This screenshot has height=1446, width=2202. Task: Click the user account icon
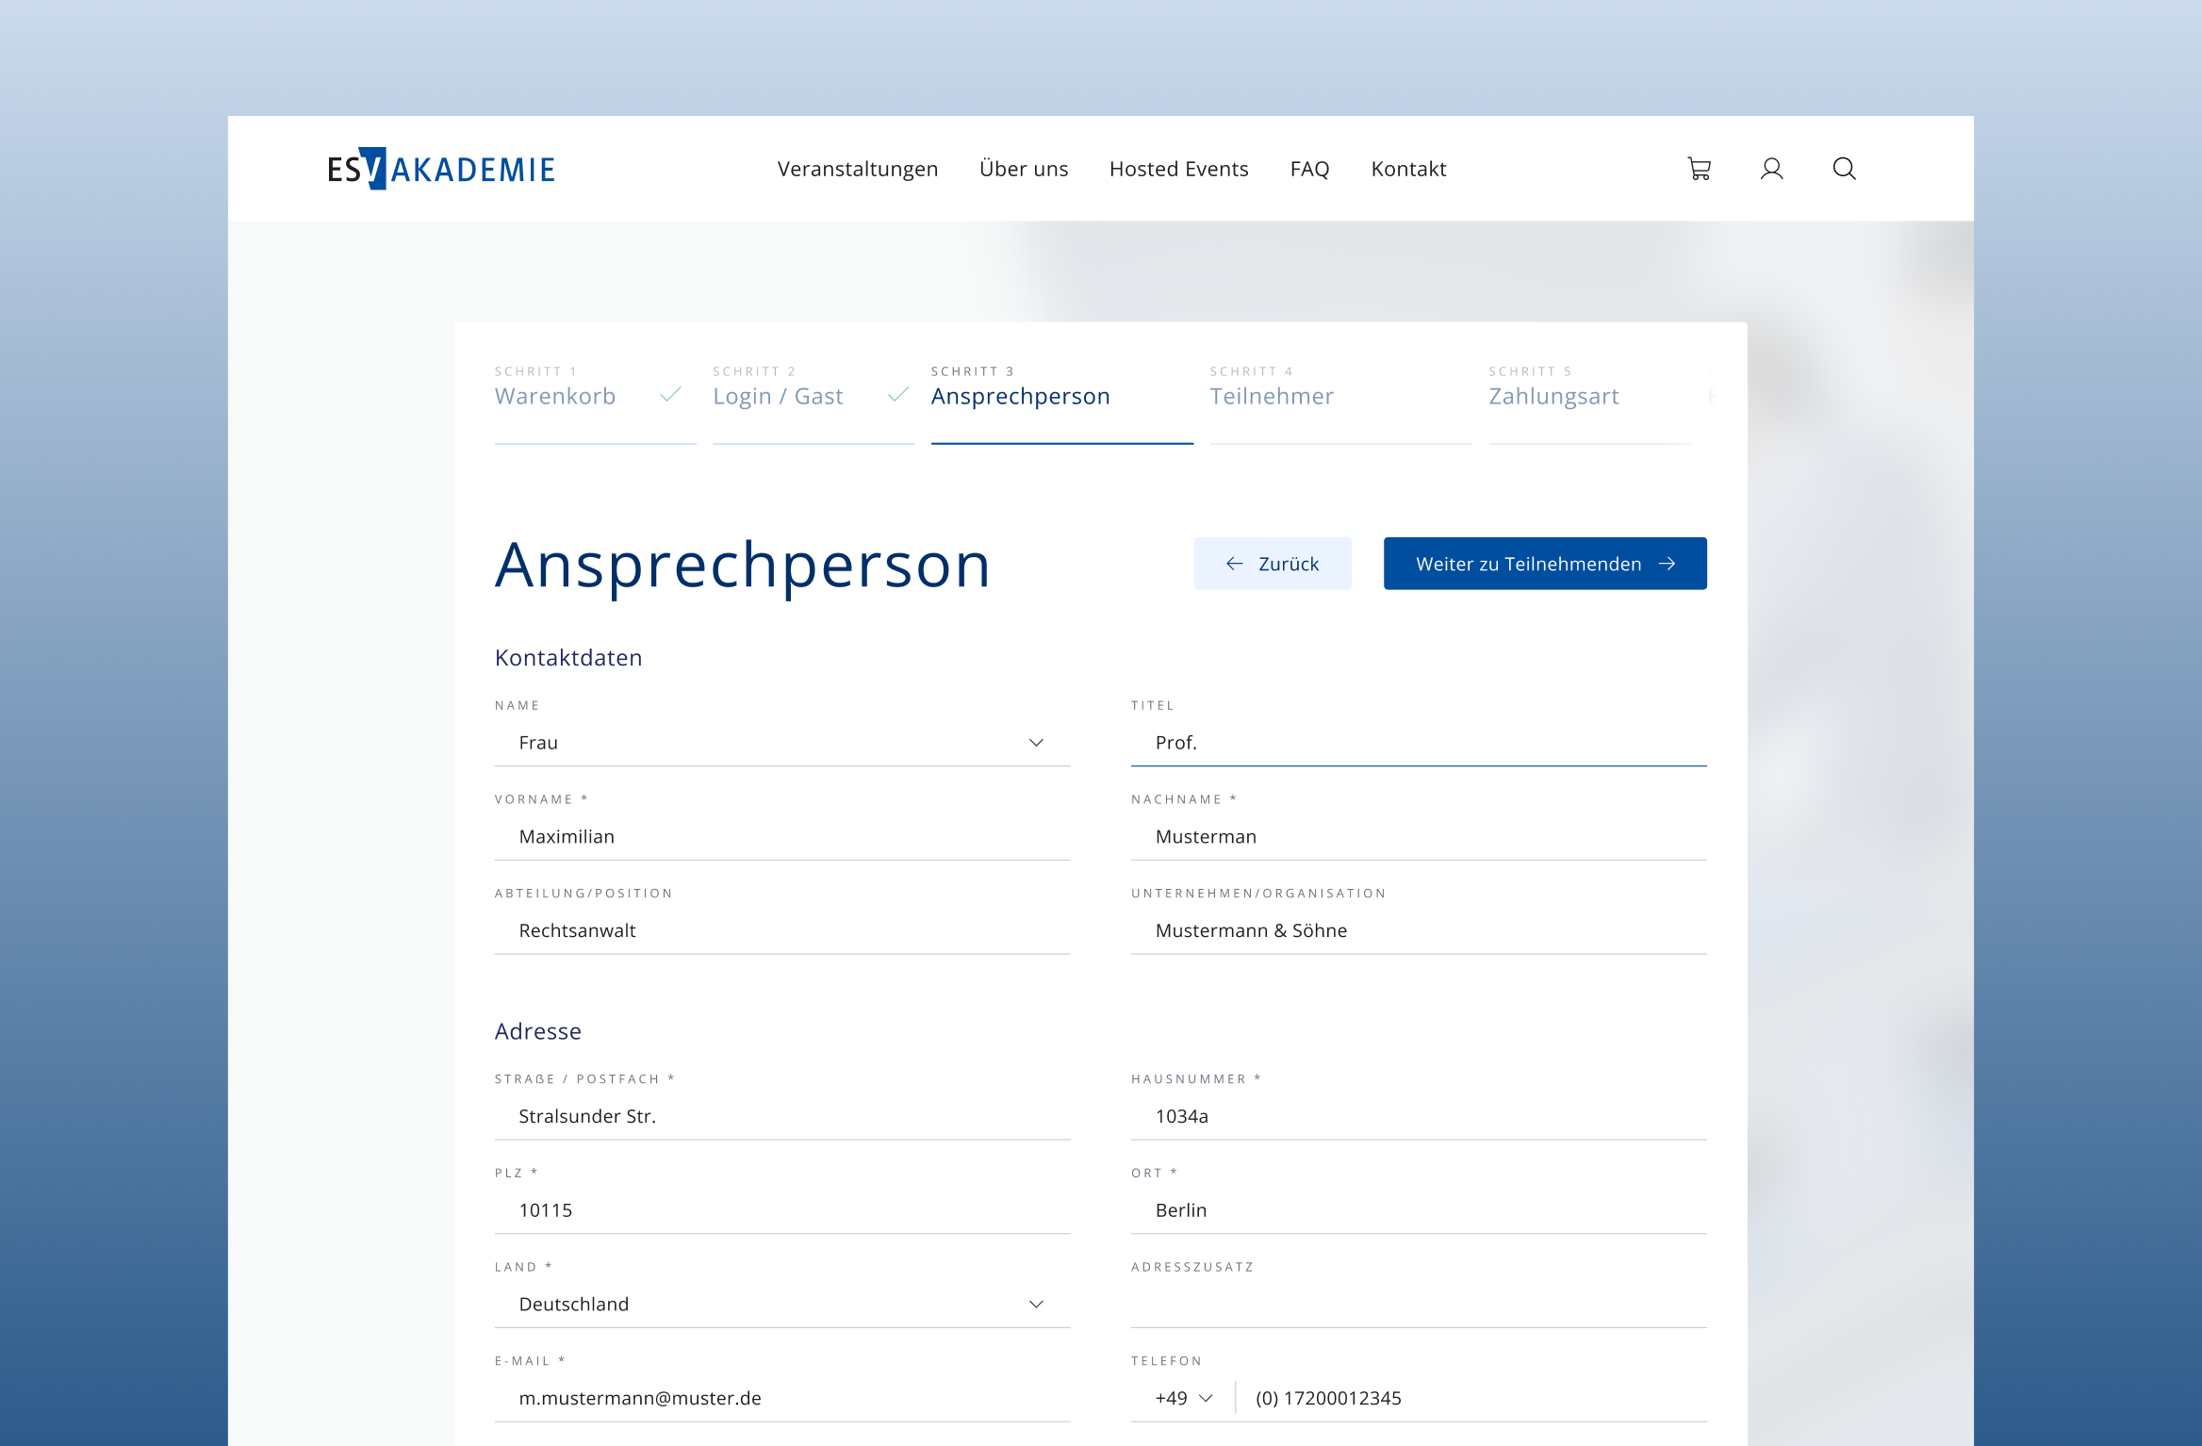click(x=1771, y=169)
